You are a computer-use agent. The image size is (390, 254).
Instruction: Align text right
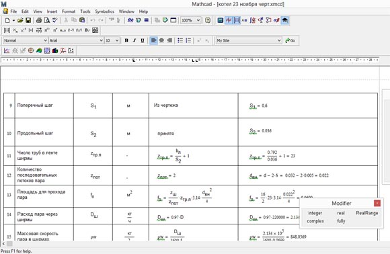[169, 40]
